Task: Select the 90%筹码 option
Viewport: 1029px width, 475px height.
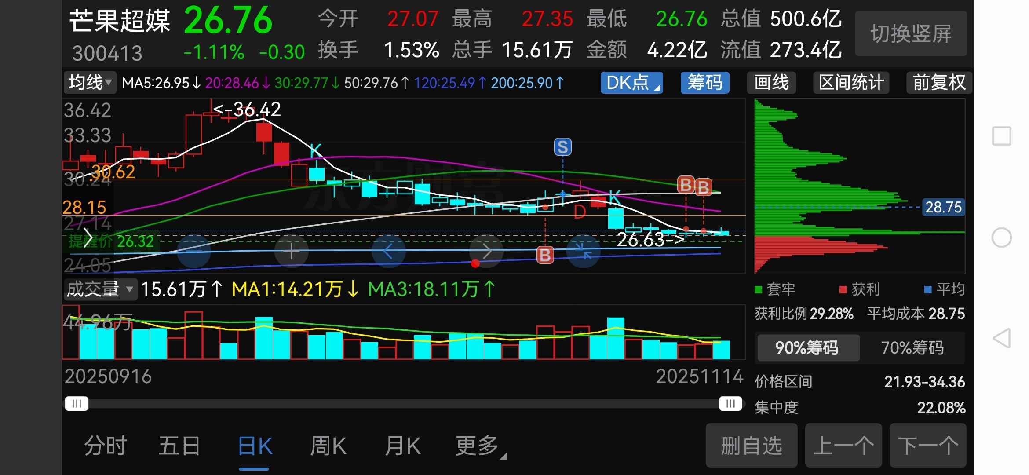Action: point(807,348)
